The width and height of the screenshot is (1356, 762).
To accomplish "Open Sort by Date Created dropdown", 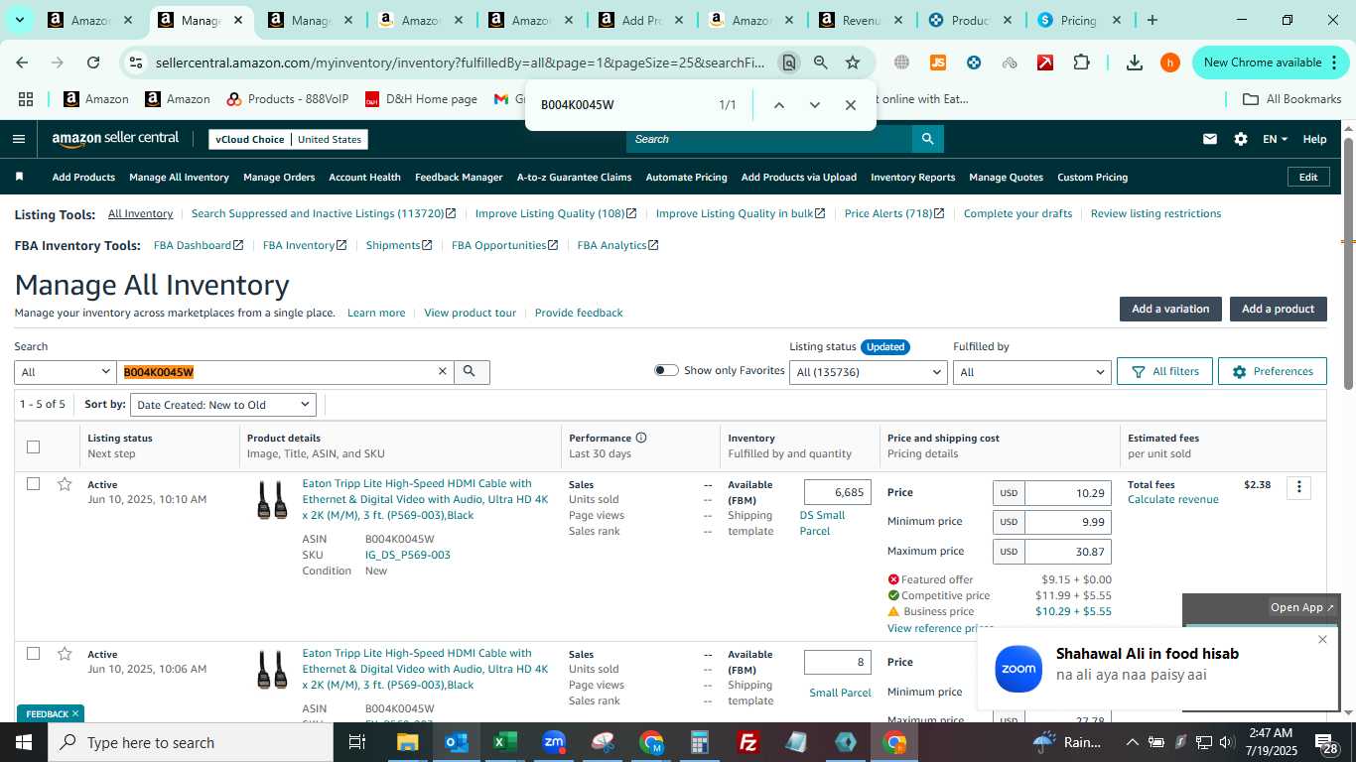I will coord(222,405).
